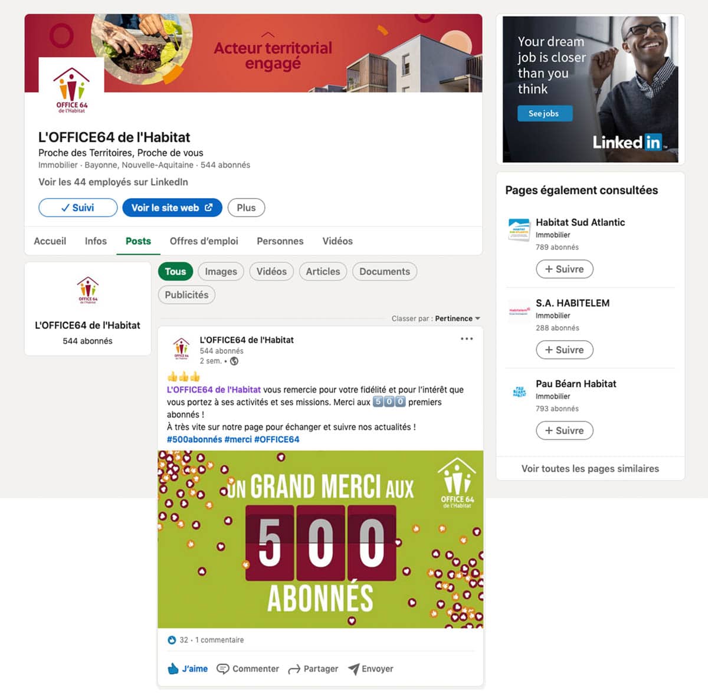
Task: Click See jobs in the LinkedIn ad
Action: pos(545,114)
